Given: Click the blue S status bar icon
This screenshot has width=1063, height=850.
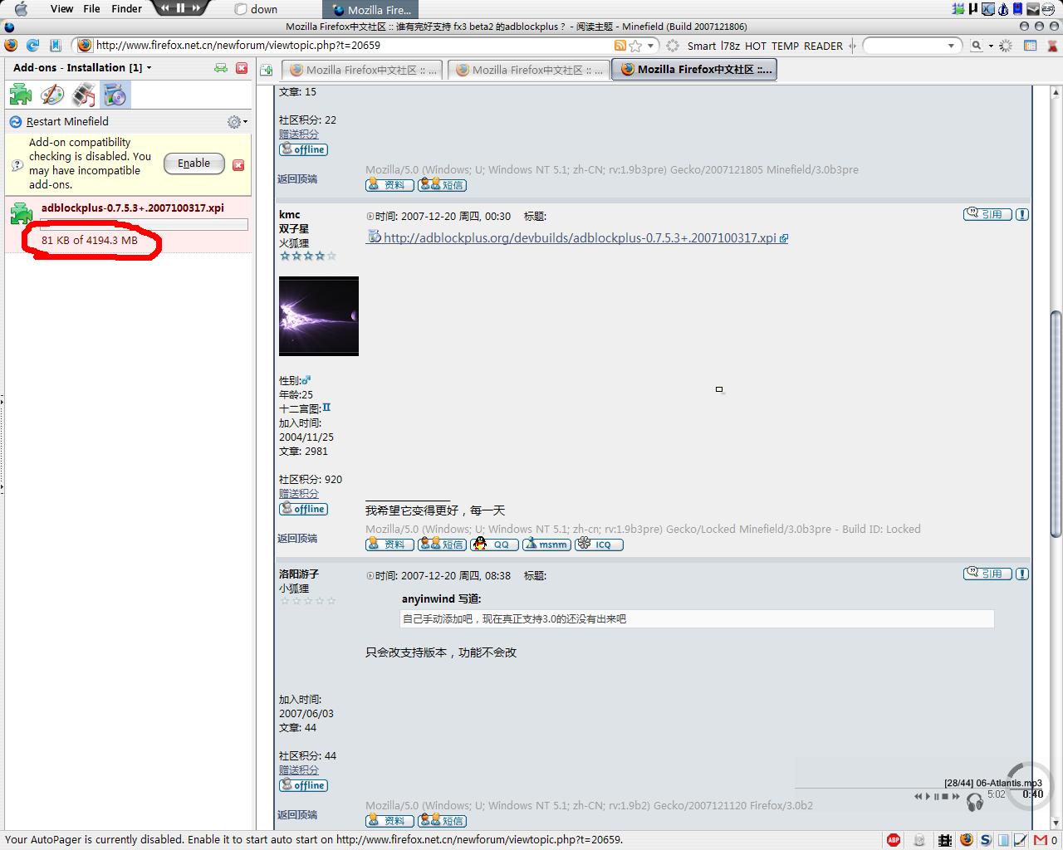Looking at the screenshot, I should click(986, 840).
